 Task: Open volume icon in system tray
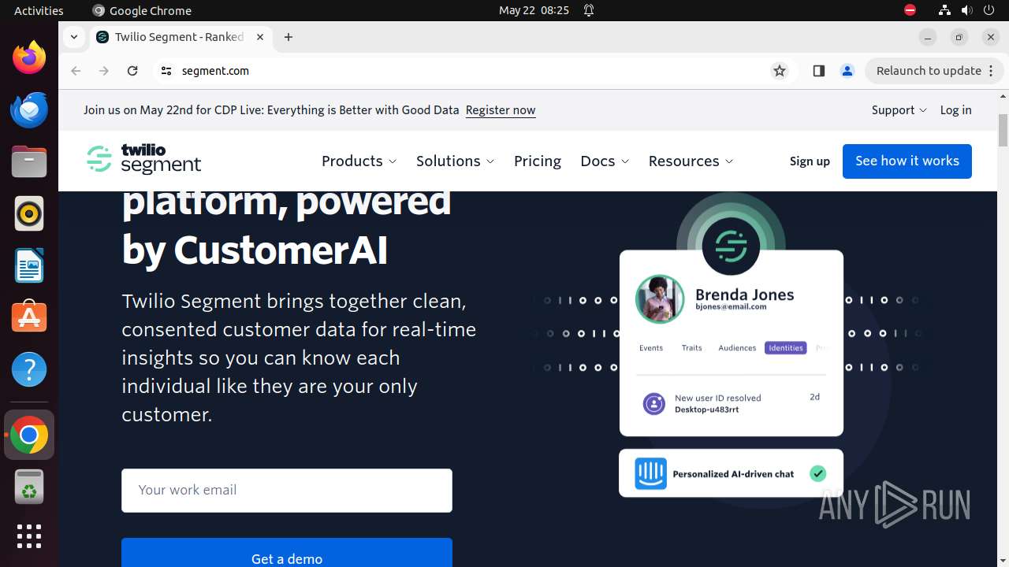pyautogui.click(x=966, y=10)
